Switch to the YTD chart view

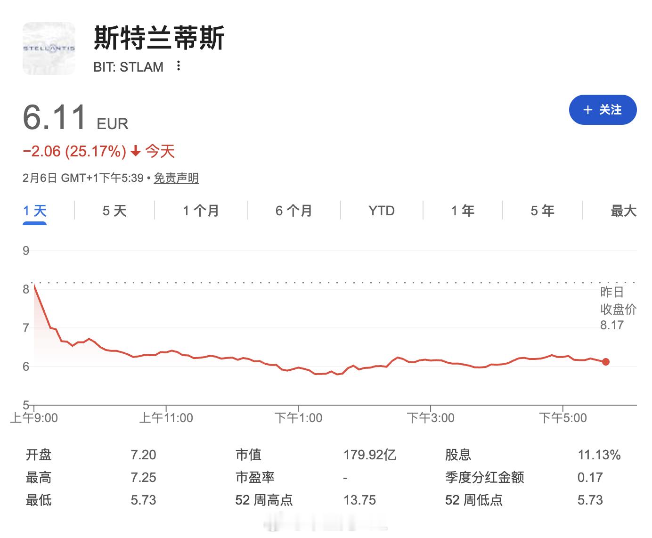coord(380,211)
